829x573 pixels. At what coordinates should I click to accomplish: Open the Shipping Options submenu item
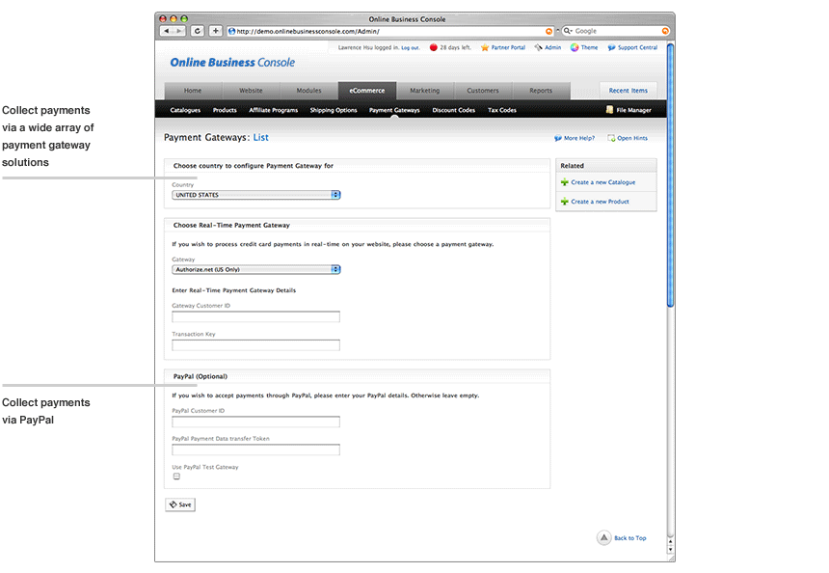click(334, 110)
